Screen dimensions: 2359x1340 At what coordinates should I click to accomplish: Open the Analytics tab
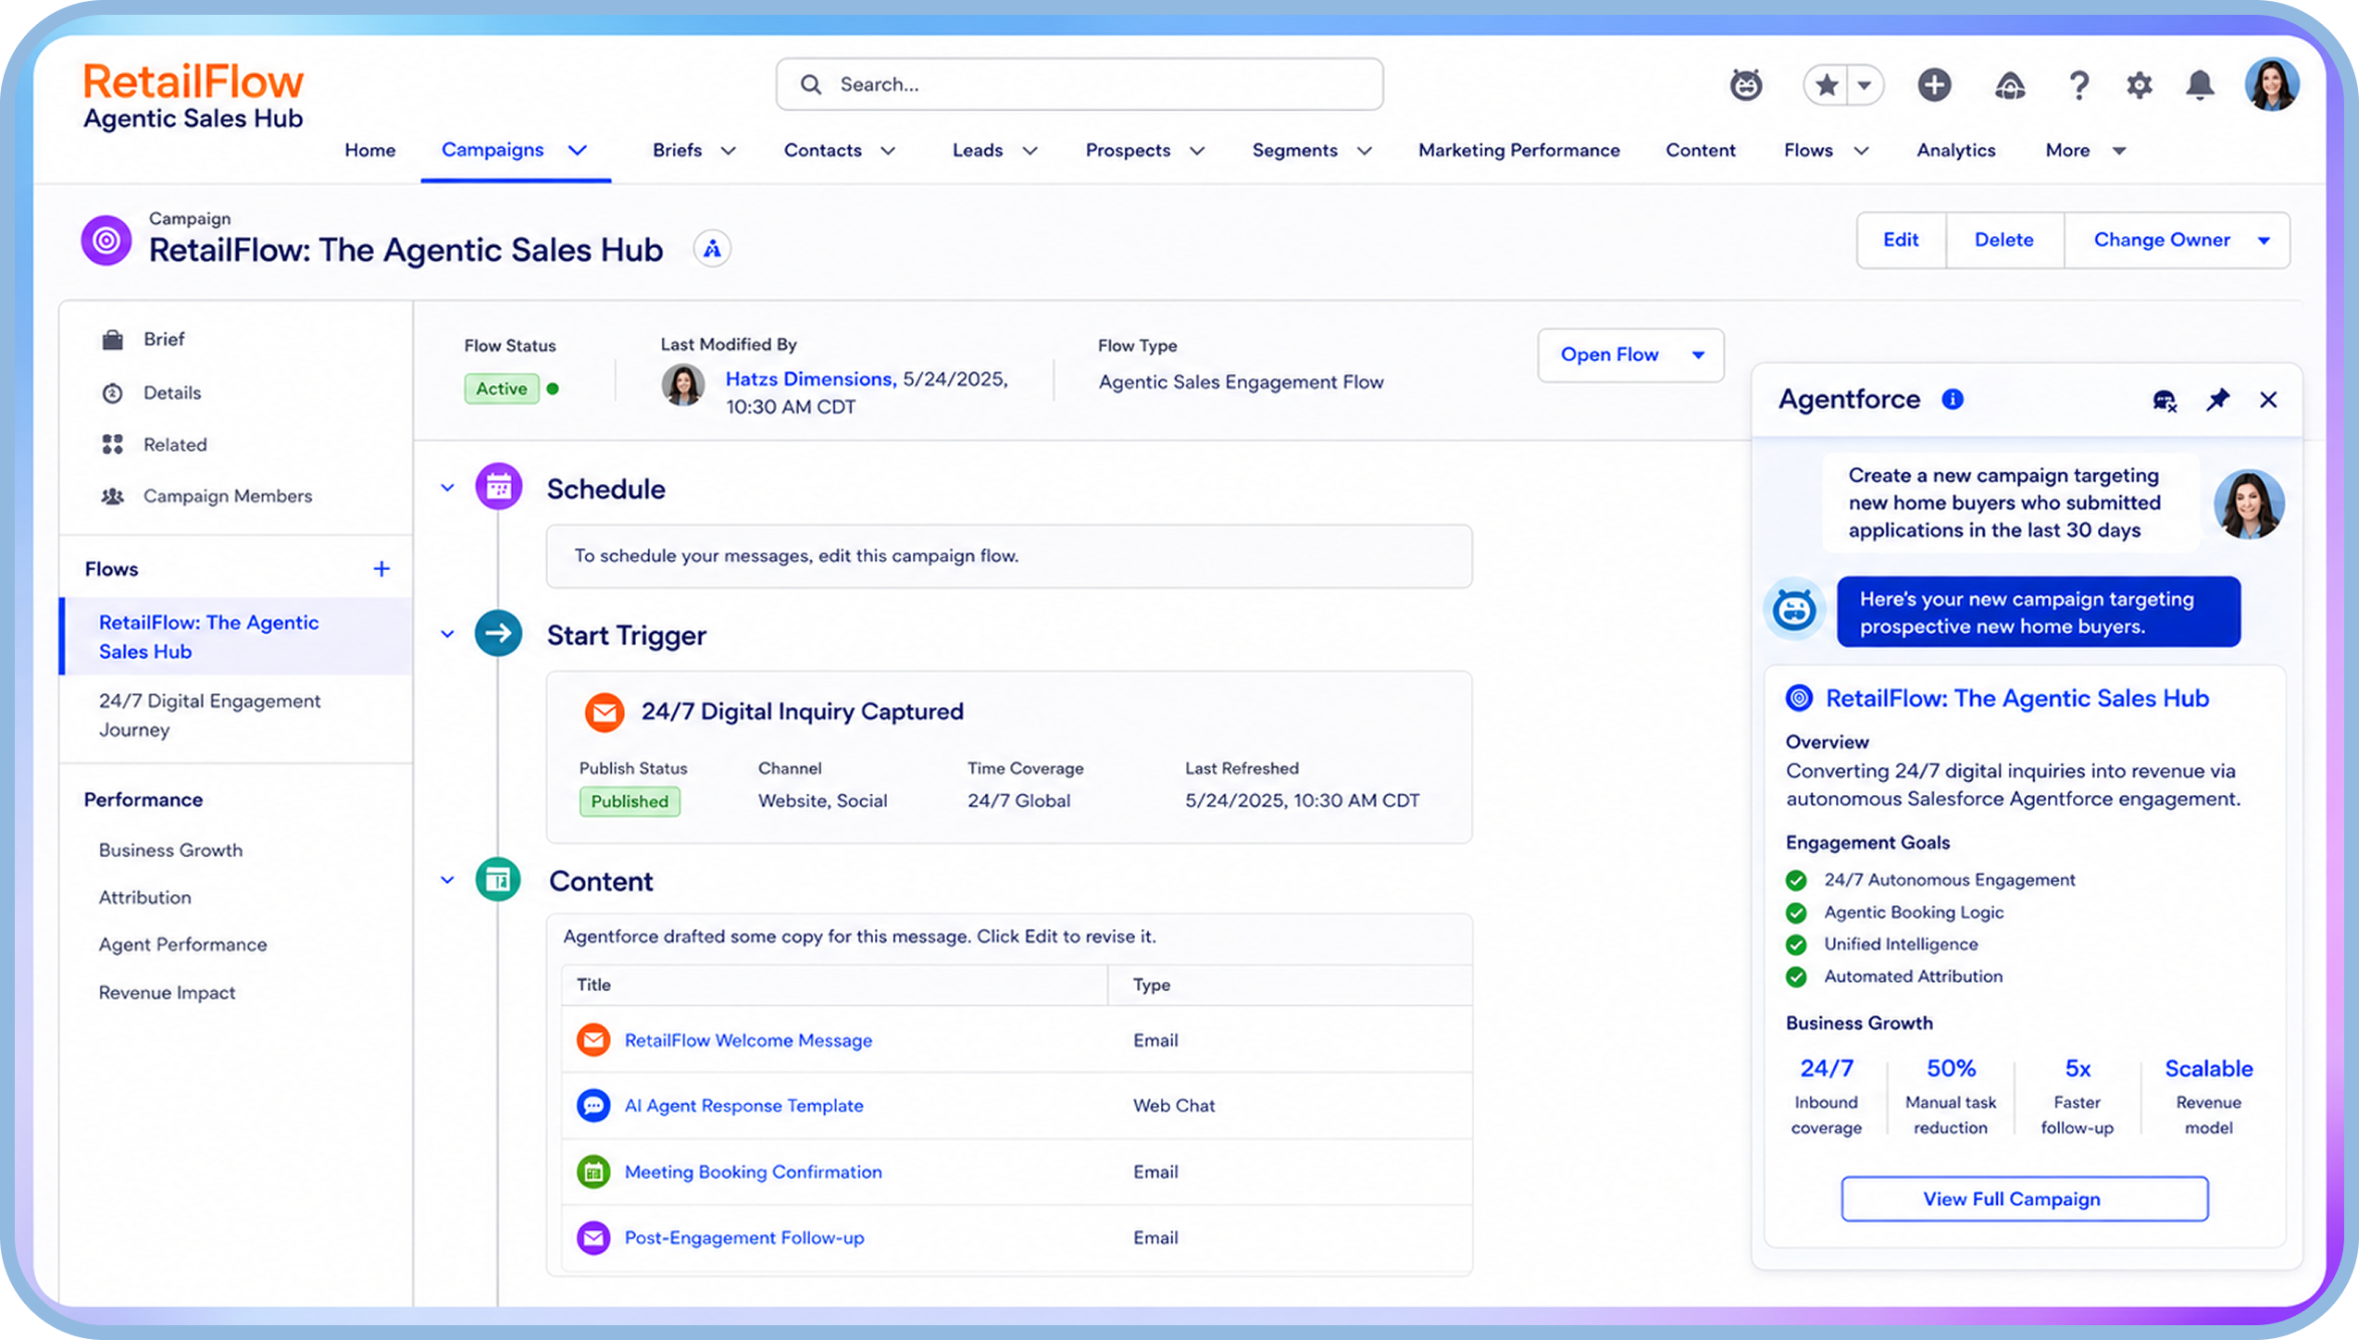pos(1955,150)
